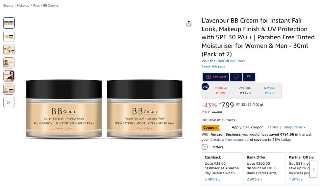Viewport: 321px width, 187px height.
Task: Open the list icon beside heart
Action: tap(249, 77)
